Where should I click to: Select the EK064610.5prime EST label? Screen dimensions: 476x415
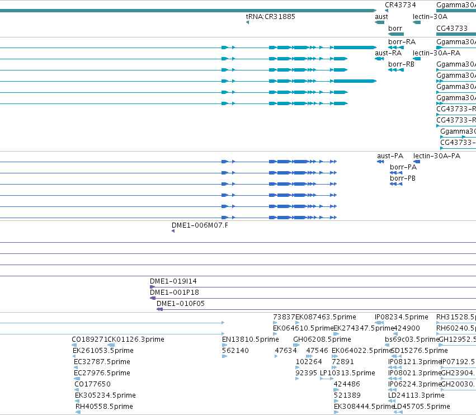[x=303, y=328]
